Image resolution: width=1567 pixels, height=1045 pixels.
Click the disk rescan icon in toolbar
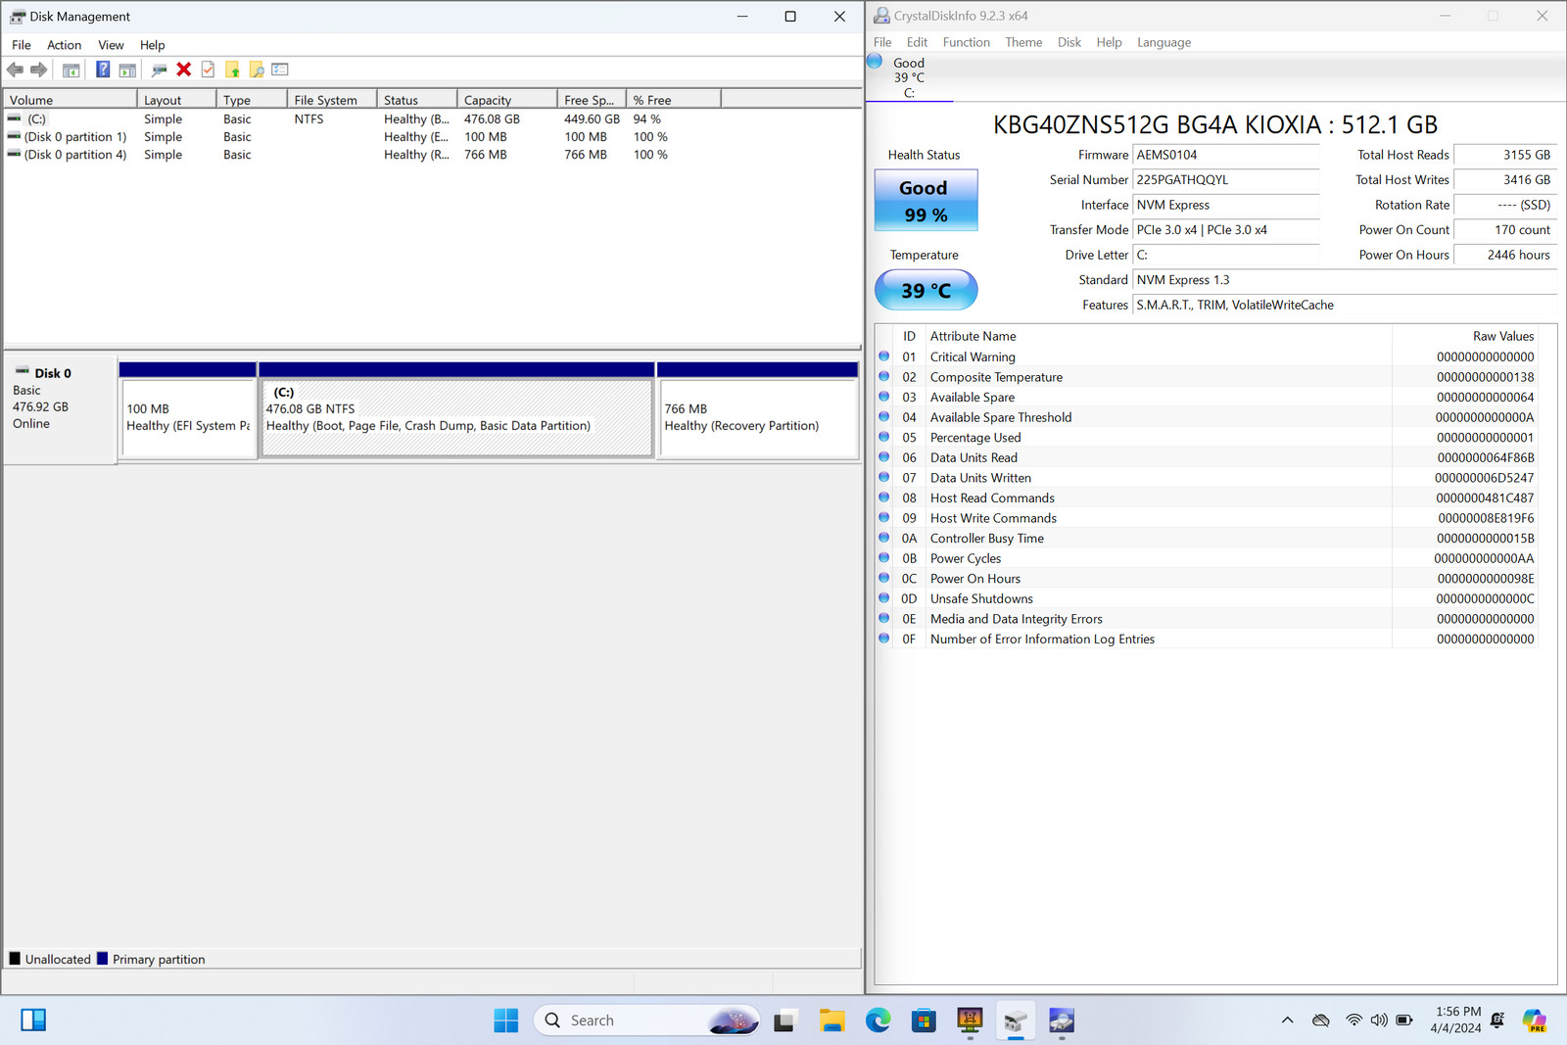click(159, 70)
